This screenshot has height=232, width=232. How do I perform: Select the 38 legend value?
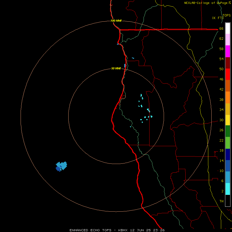(x=221, y=100)
